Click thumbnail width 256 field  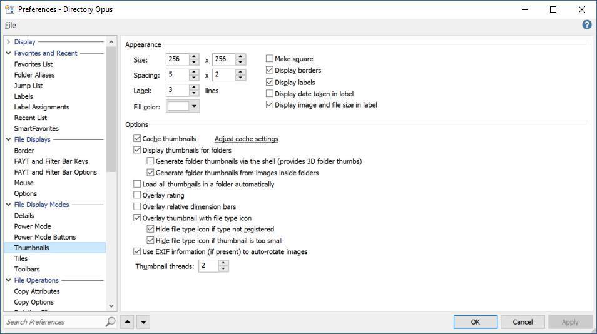[178, 59]
